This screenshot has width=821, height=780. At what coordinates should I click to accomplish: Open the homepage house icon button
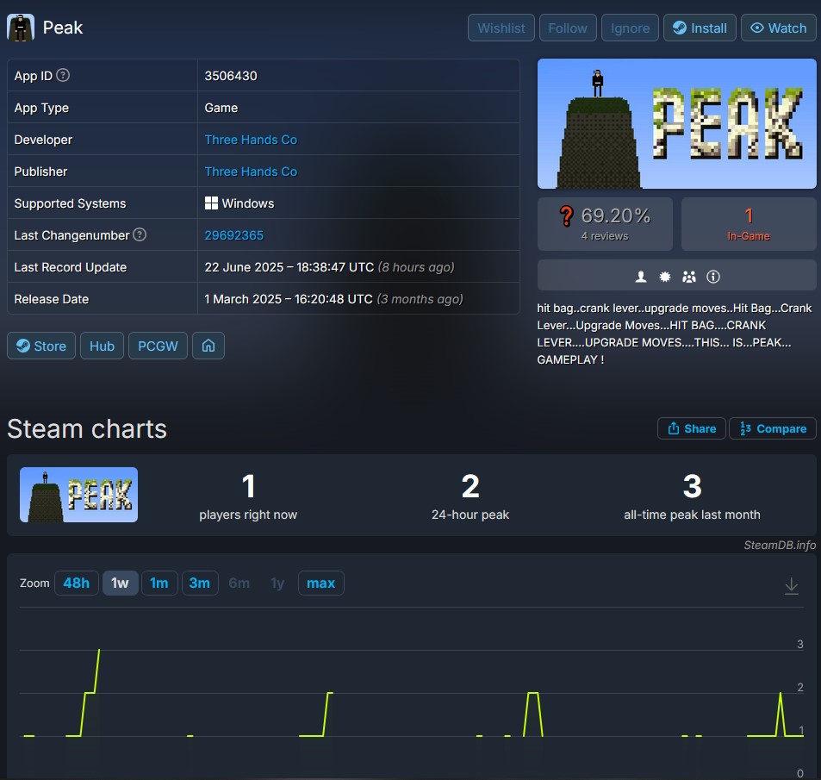click(x=208, y=346)
